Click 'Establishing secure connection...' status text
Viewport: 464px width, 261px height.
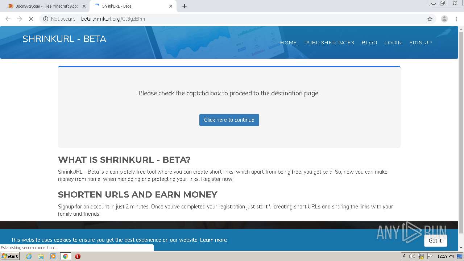pos(29,248)
